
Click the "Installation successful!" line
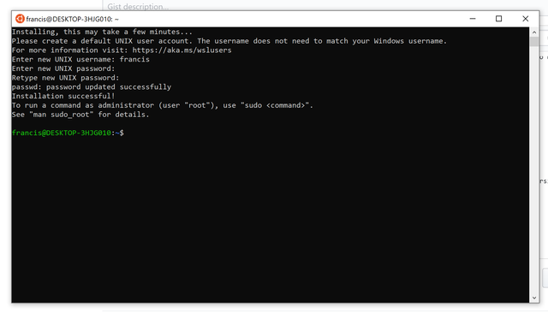coord(63,96)
